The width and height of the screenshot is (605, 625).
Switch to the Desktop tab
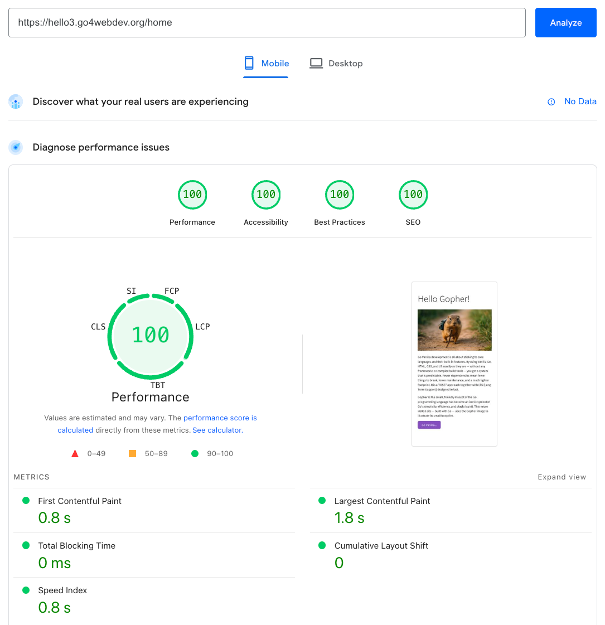(336, 64)
